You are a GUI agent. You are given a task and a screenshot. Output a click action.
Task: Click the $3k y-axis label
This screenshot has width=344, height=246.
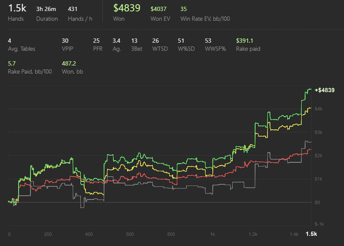(x=318, y=132)
